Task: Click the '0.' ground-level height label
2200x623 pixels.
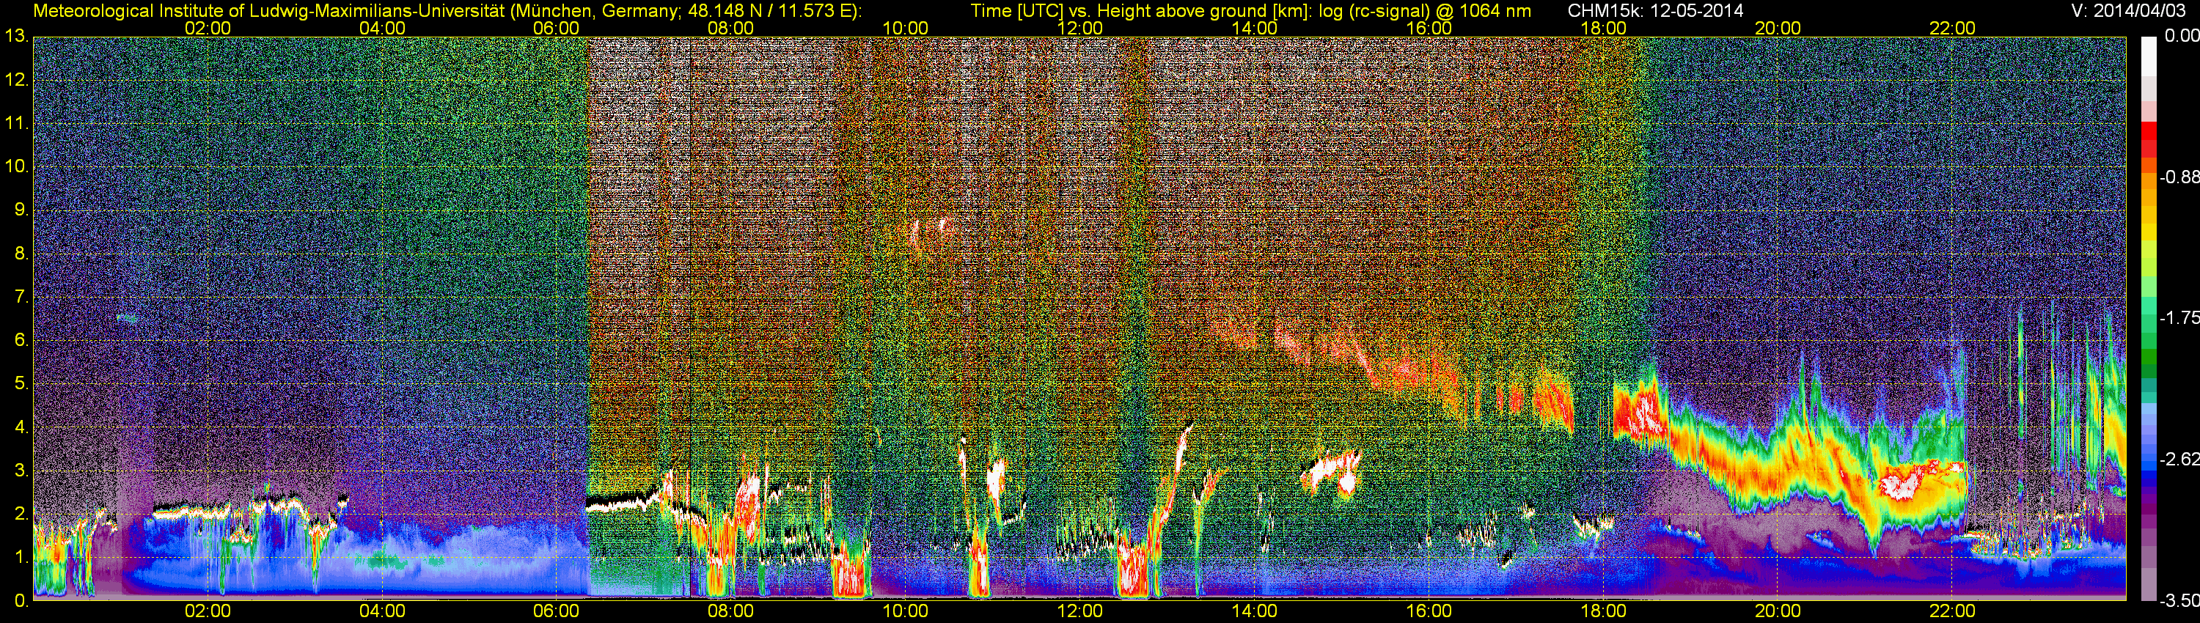Action: (x=22, y=601)
